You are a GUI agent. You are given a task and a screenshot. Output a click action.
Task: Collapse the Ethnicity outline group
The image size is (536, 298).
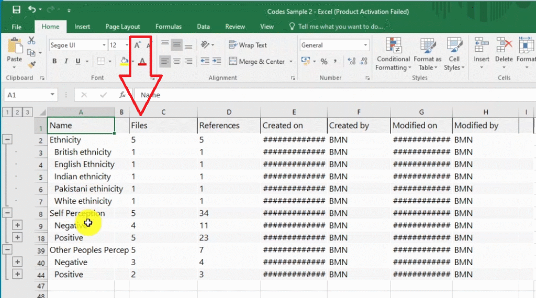(x=8, y=140)
